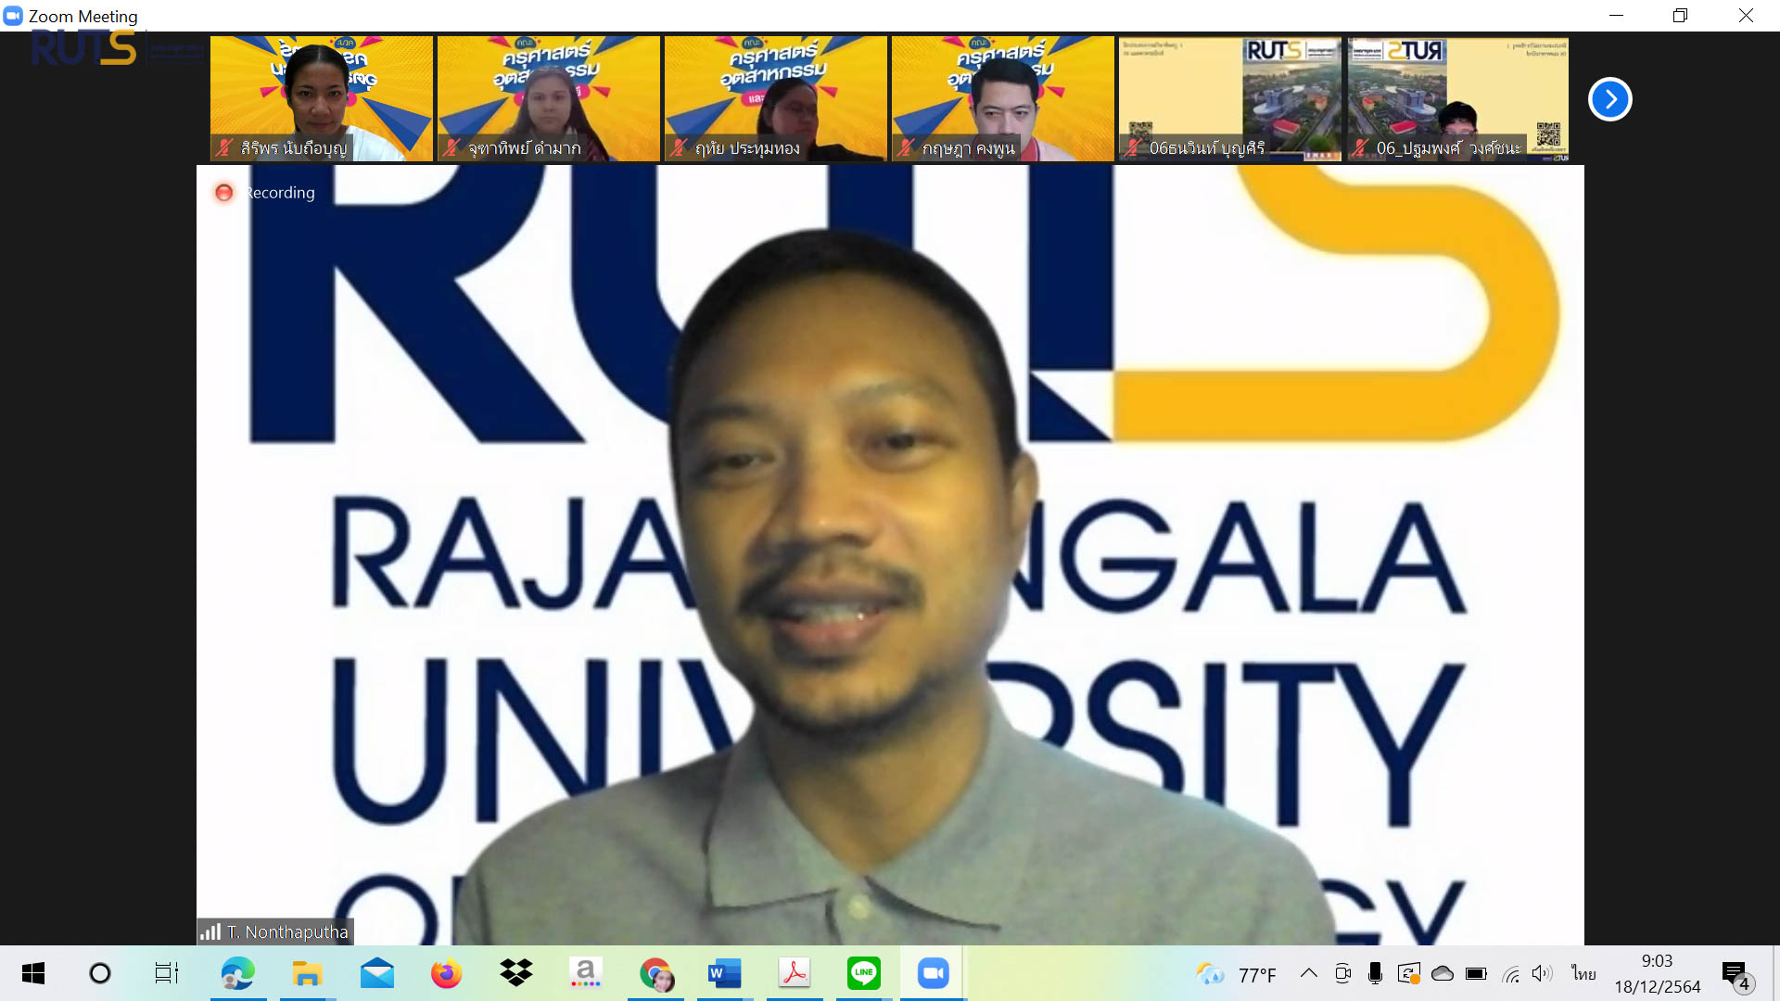Open File Explorer from the taskbar

(307, 973)
